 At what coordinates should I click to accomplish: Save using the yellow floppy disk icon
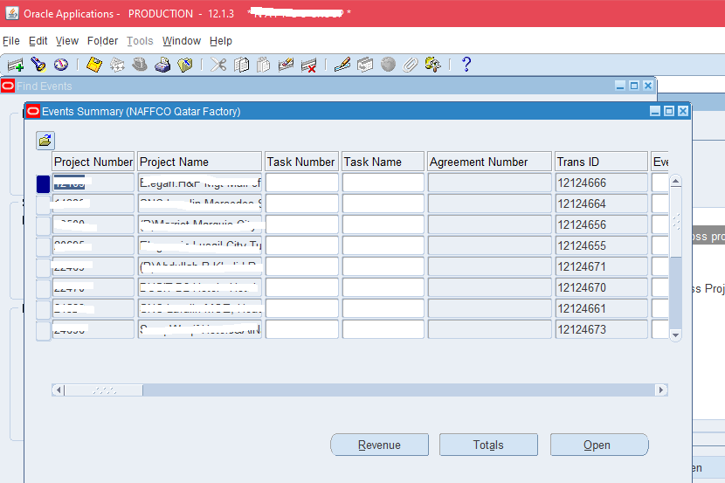click(94, 65)
